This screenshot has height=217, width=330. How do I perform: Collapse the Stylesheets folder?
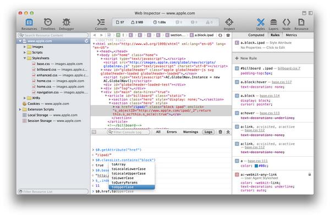point(25,58)
